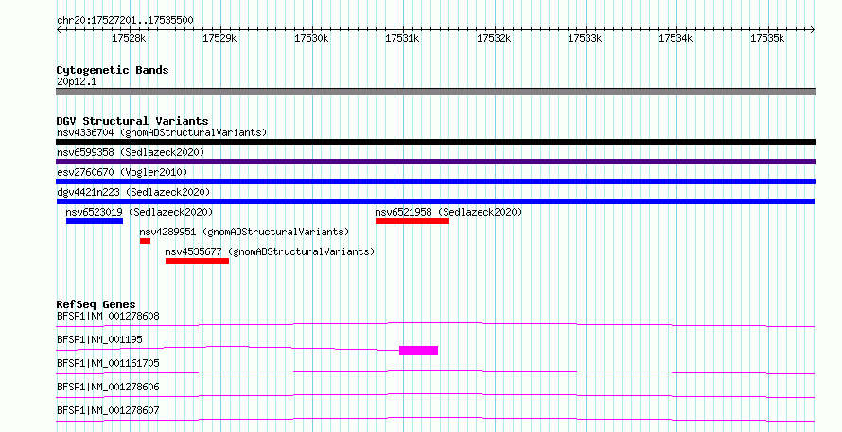Screen dimensions: 842x432
Task: Click BFSP1|NM_001195 transcript label
Action: coord(99,339)
